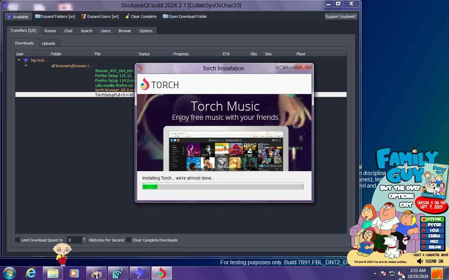Collapse the all browsers folder node
Image resolution: width=449 pixels, height=280 pixels.
click(26, 65)
